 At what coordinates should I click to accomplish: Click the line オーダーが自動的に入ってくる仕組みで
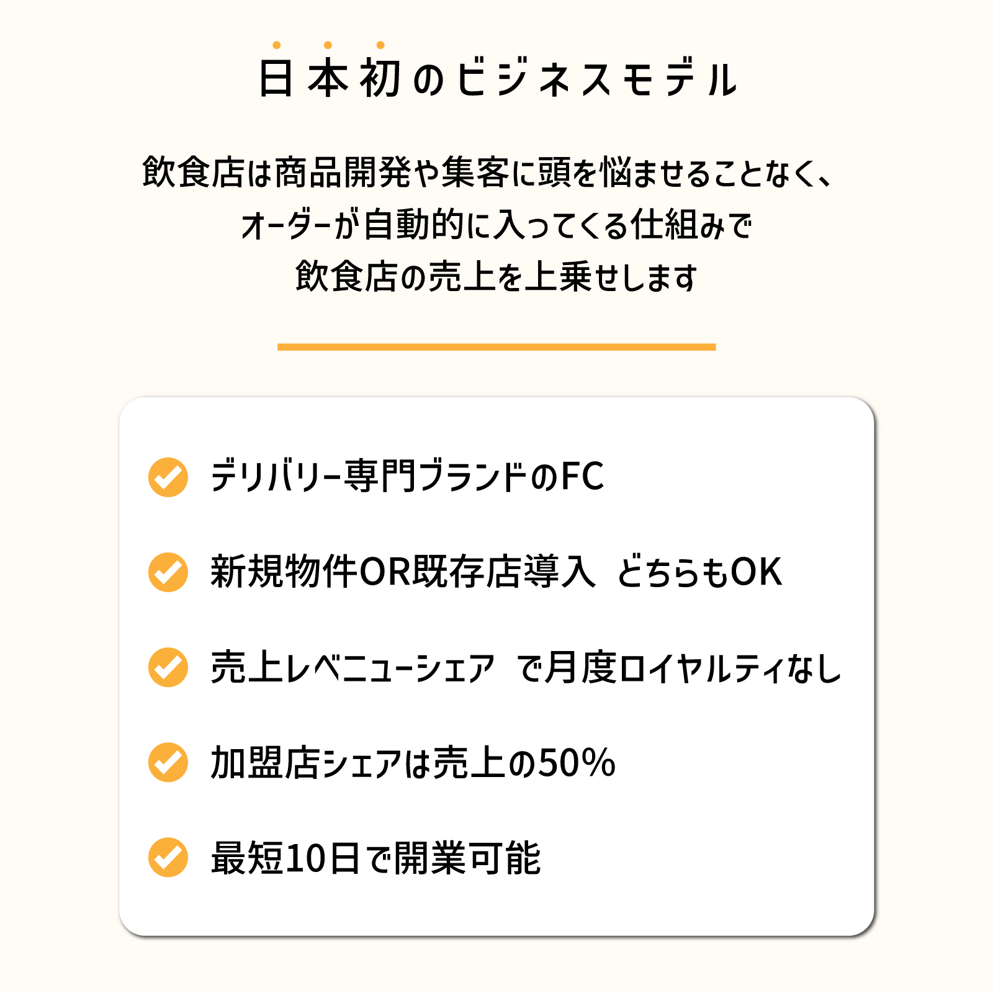pyautogui.click(x=496, y=225)
